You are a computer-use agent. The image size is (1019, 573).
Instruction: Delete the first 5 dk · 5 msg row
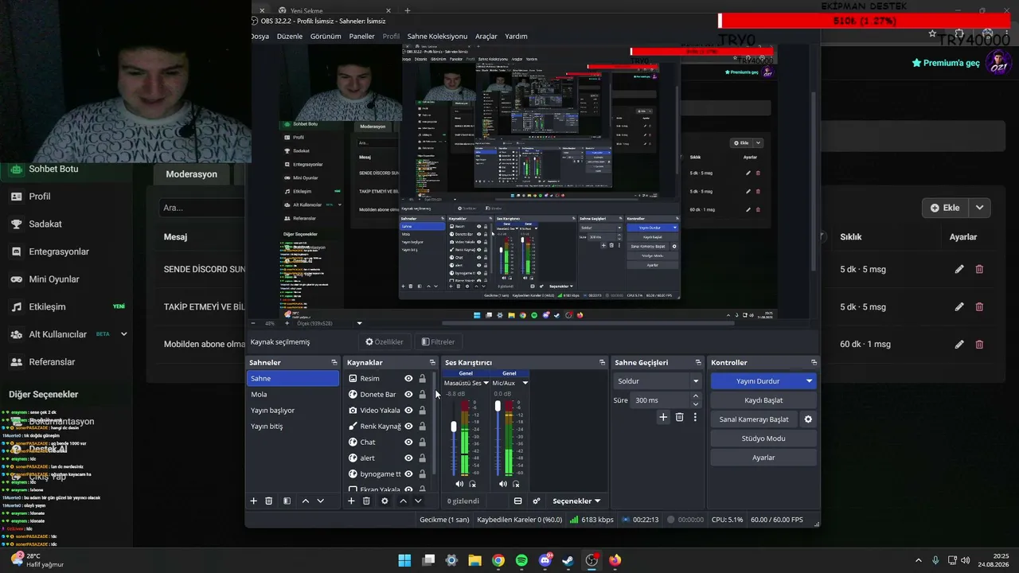pyautogui.click(x=979, y=269)
